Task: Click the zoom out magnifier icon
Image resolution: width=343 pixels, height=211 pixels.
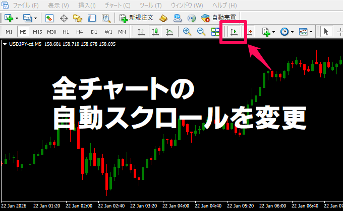Action: [x=201, y=32]
